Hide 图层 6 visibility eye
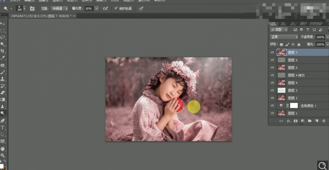The image size is (329, 170). pos(273,60)
